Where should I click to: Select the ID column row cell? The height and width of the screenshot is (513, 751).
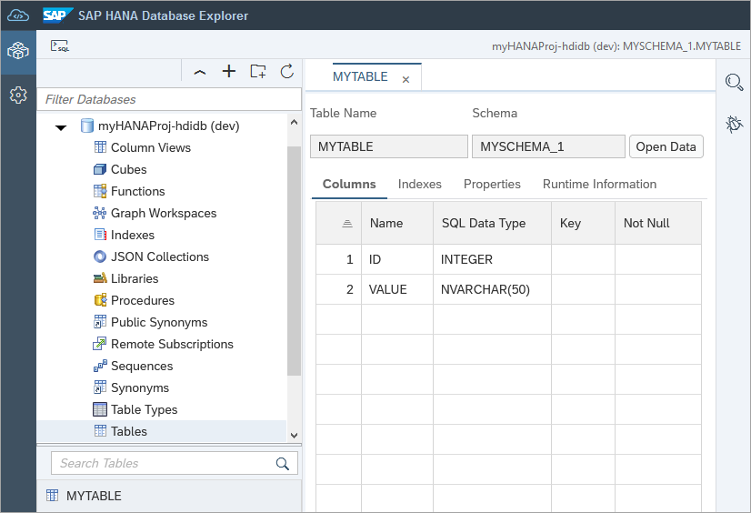tap(397, 259)
